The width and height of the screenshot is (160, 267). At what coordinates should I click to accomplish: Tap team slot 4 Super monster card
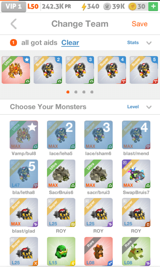pos(112,70)
